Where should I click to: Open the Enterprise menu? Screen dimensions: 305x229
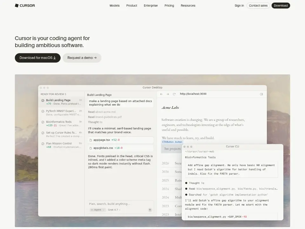[x=151, y=6]
